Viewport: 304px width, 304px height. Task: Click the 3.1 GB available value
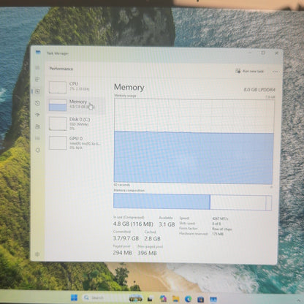(167, 224)
